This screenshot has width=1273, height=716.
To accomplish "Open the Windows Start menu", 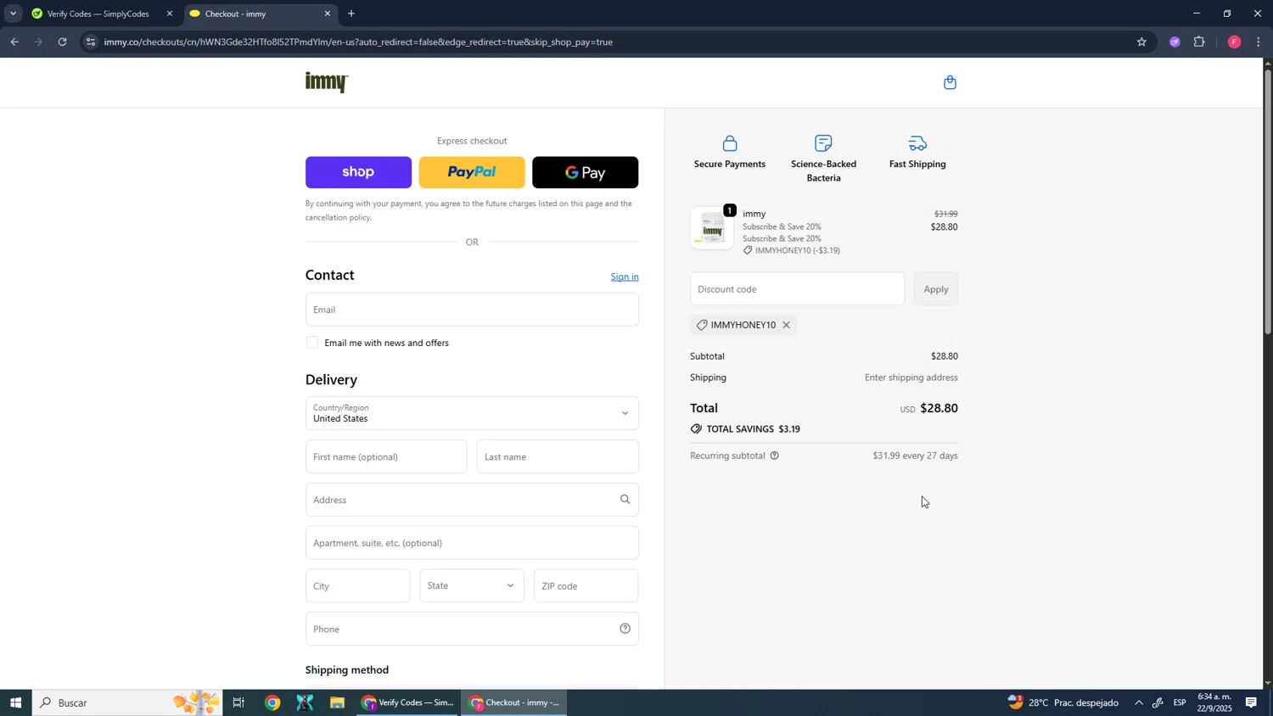I will [x=15, y=702].
